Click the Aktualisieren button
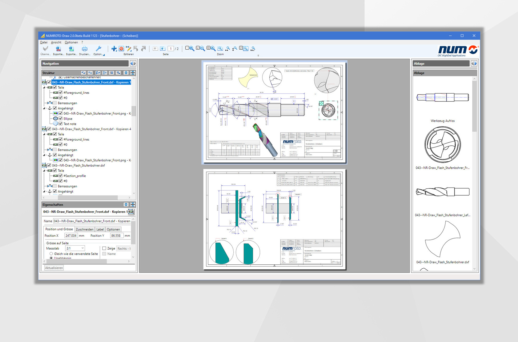Image resolution: width=518 pixels, height=342 pixels. pyautogui.click(x=54, y=268)
